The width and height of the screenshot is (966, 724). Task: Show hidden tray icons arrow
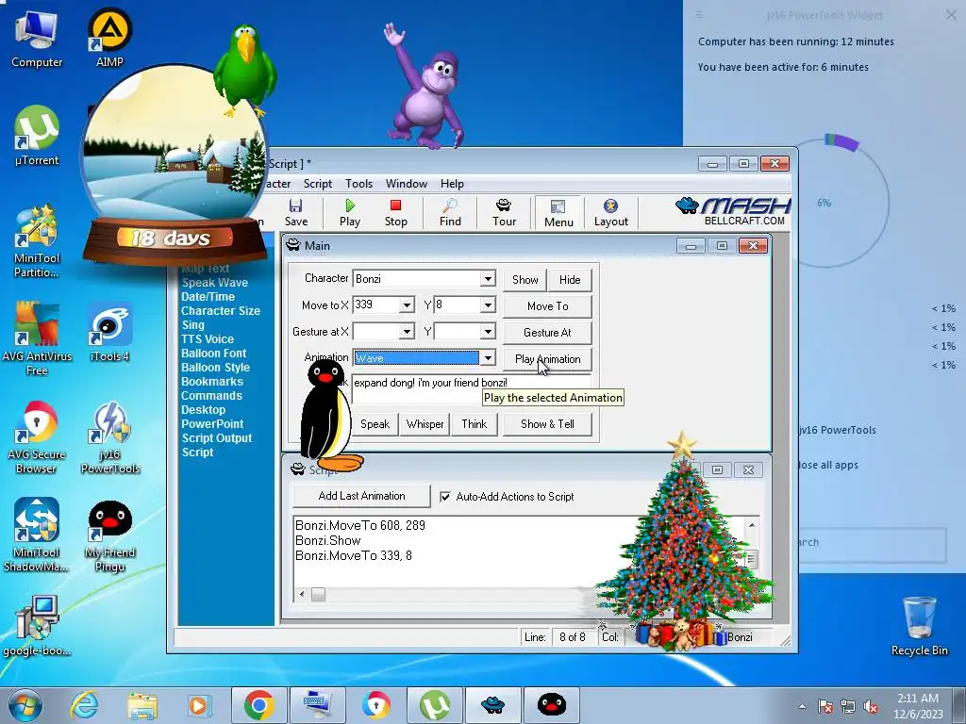(x=802, y=706)
